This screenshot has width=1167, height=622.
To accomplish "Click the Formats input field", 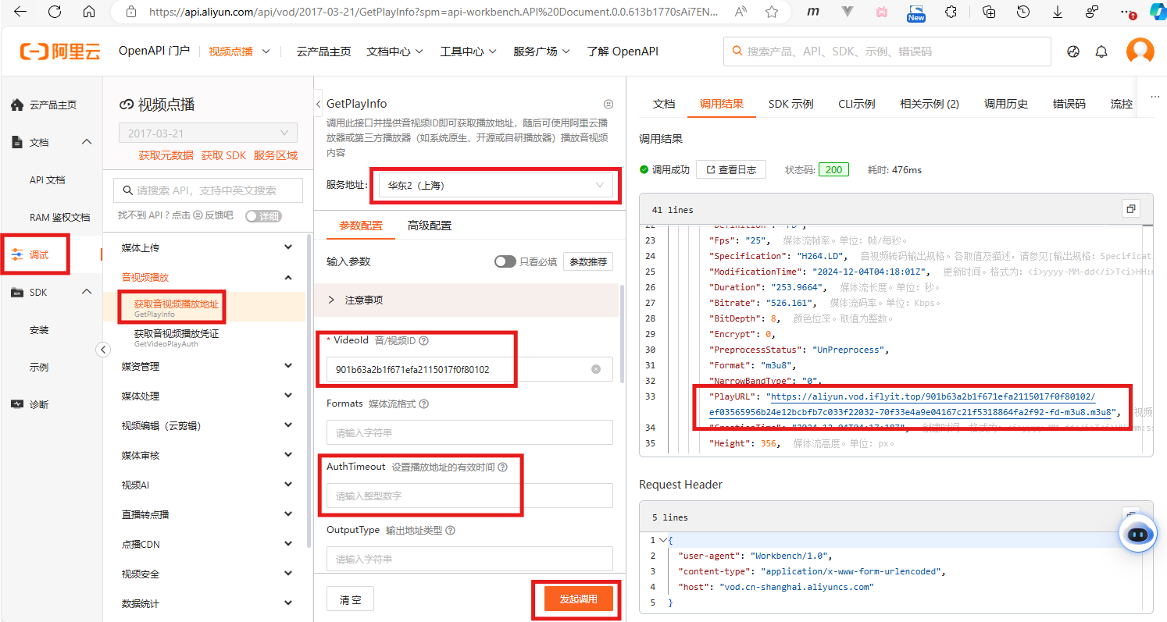I will (469, 432).
